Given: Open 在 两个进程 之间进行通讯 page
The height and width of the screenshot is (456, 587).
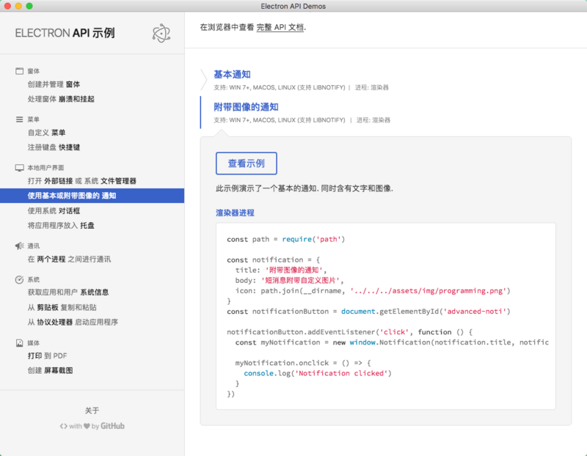Looking at the screenshot, I should click(x=69, y=260).
